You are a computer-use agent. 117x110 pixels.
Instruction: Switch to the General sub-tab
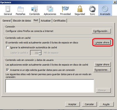click(6, 21)
